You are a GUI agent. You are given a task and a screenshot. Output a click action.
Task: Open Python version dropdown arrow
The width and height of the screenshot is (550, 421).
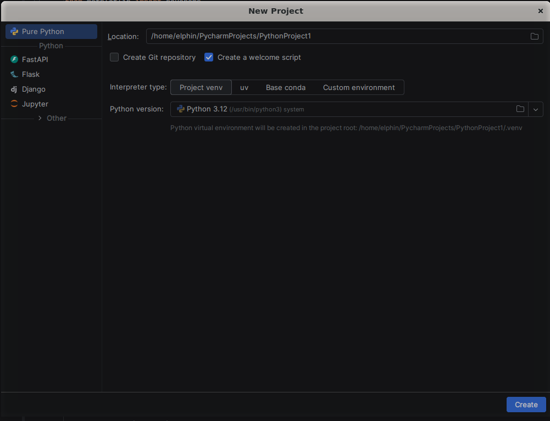(x=536, y=109)
